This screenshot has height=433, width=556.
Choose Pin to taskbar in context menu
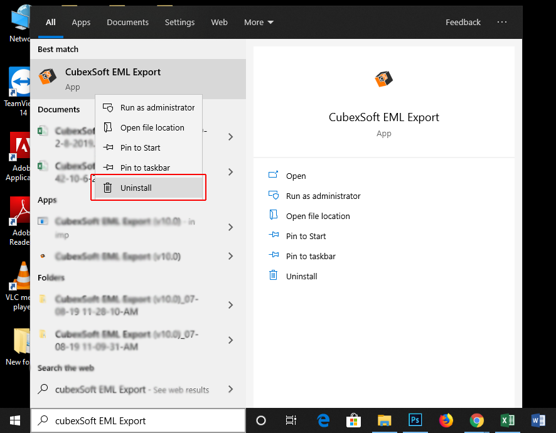149,168
